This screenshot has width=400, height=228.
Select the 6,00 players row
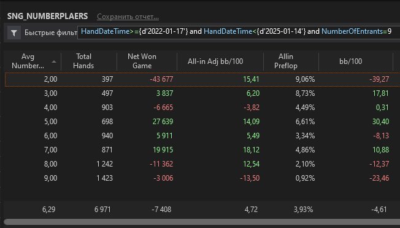click(x=202, y=135)
